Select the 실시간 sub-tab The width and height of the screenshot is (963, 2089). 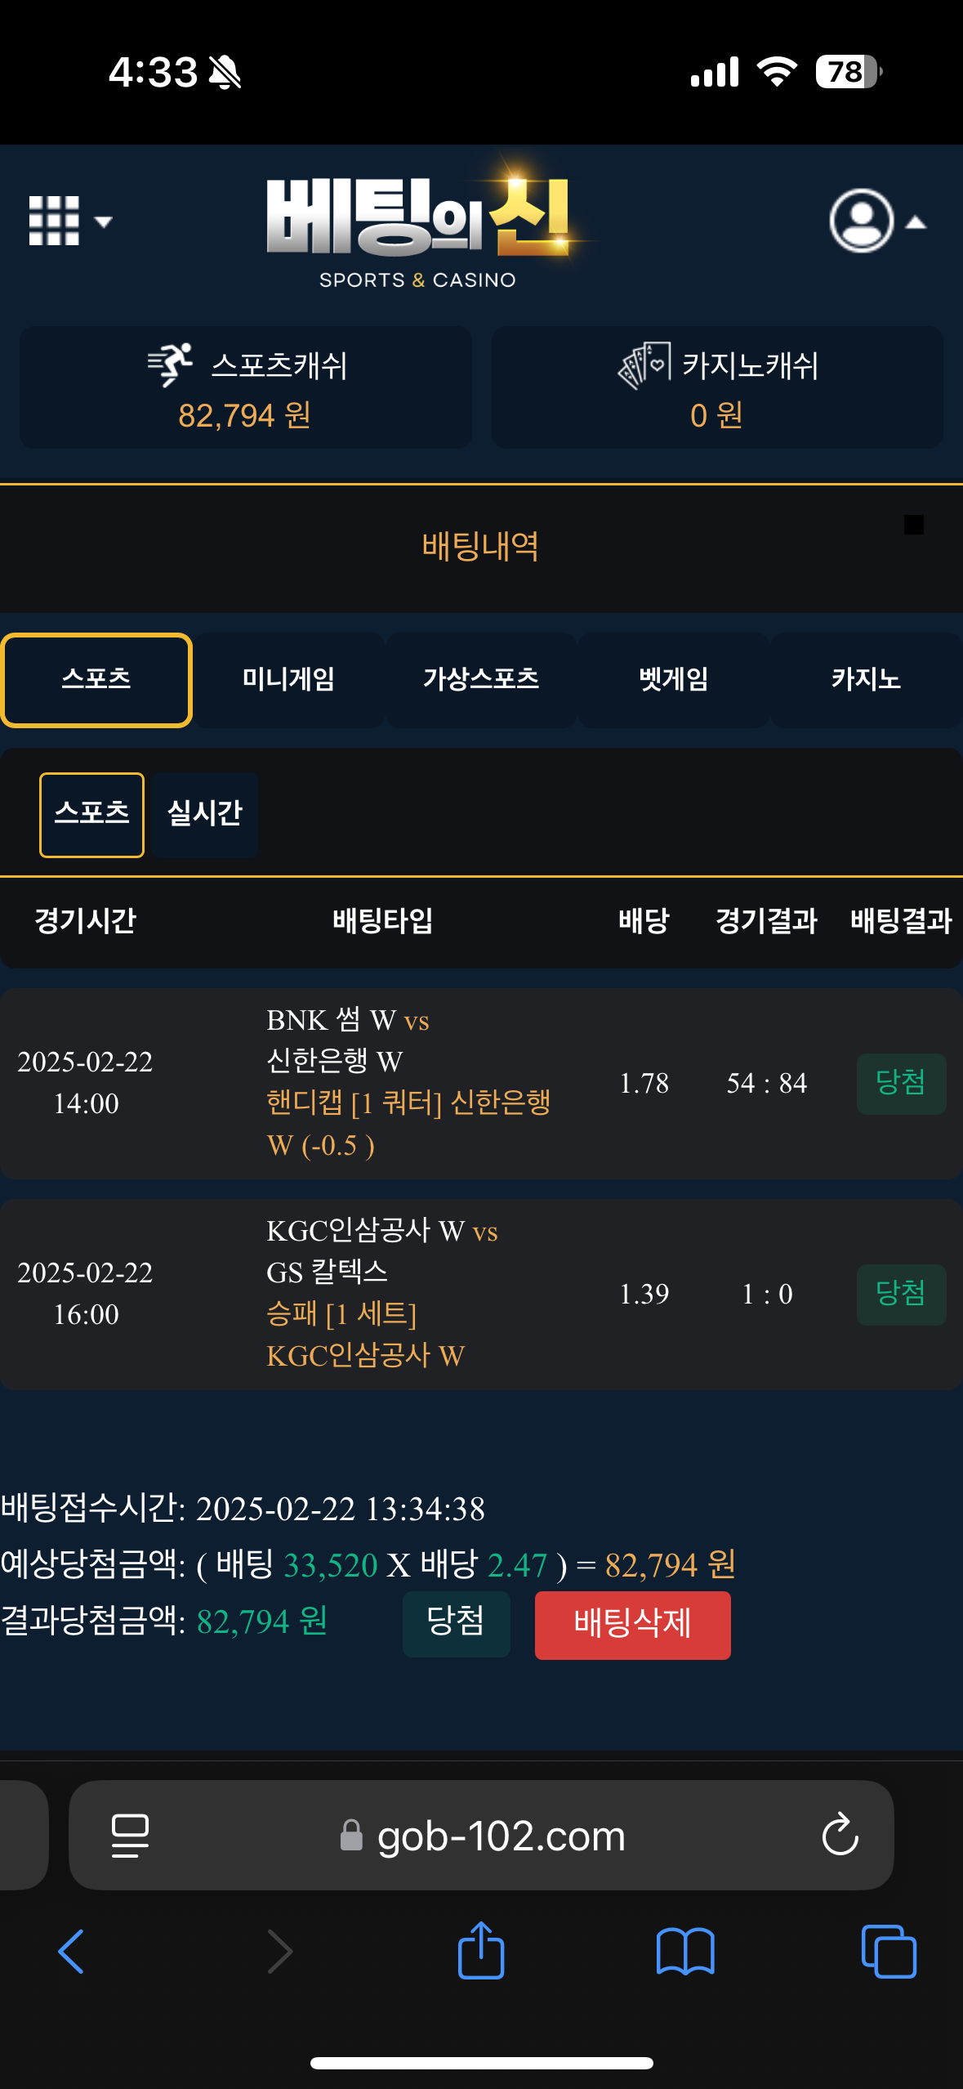tap(205, 814)
